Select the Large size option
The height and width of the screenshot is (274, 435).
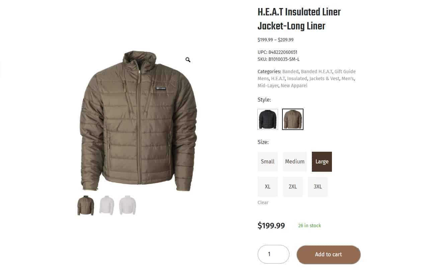[322, 162]
